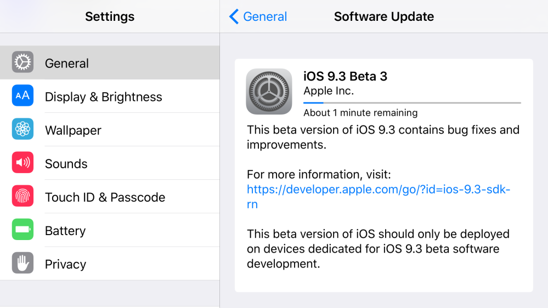
Task: Tap the Touch ID fingerprint icon
Action: (22, 197)
